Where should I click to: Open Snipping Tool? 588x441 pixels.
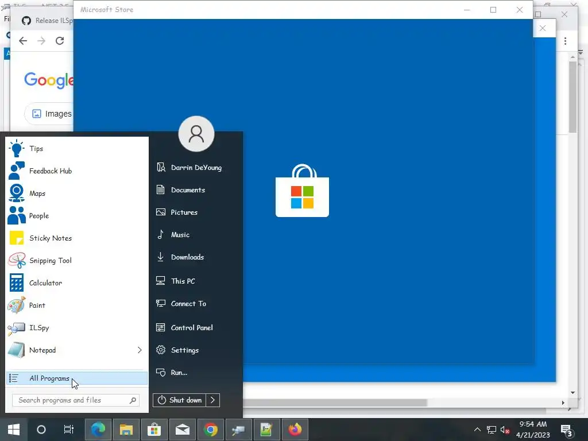(x=77, y=261)
